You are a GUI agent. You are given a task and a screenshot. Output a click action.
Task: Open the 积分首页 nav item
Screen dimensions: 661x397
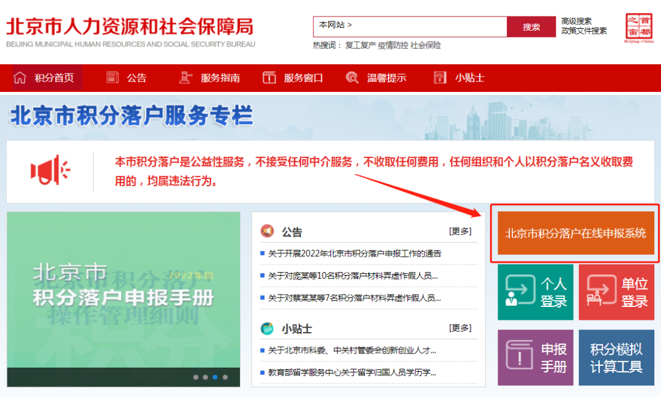[x=48, y=78]
